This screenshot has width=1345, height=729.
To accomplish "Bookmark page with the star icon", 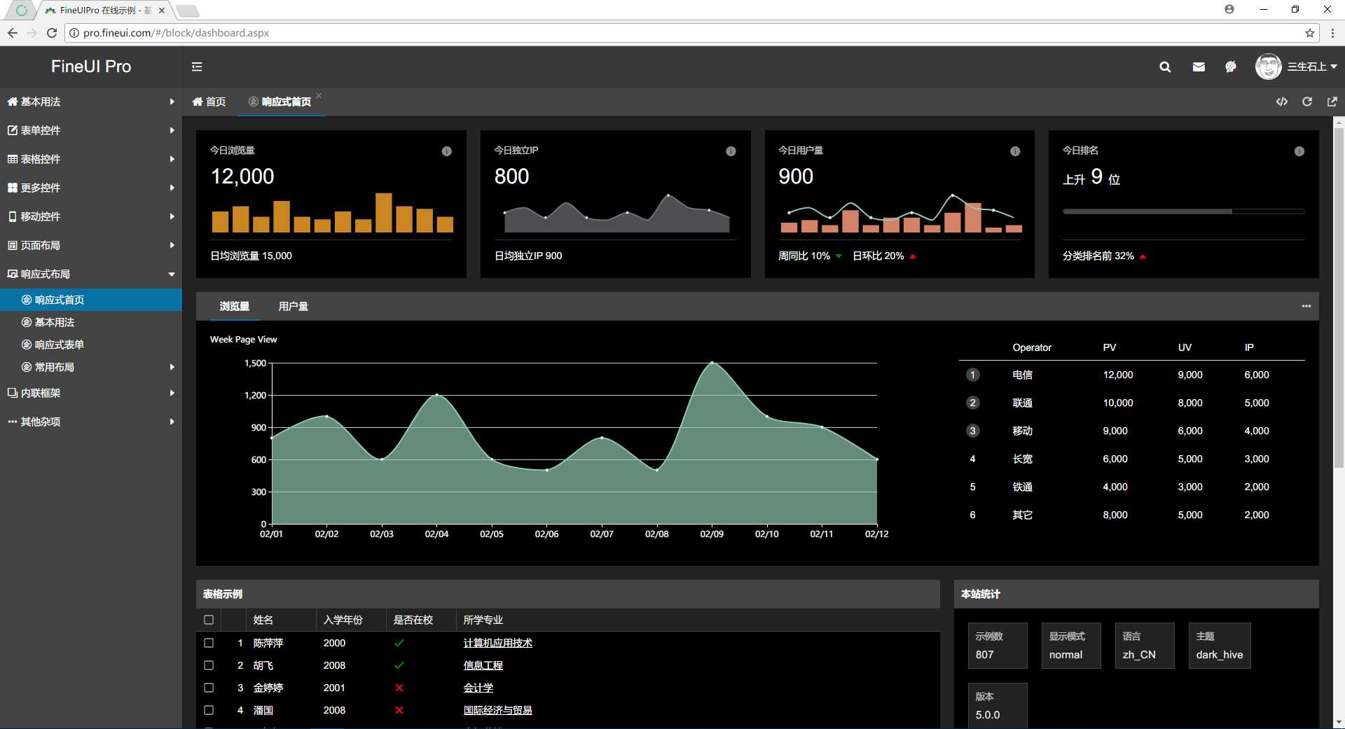I will click(x=1309, y=33).
